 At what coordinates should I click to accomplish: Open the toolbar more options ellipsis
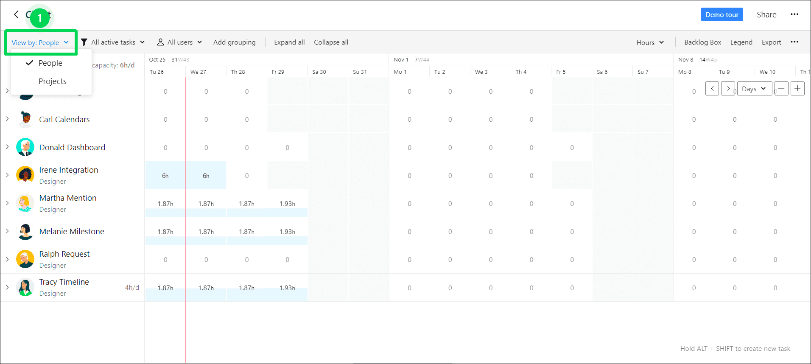pyautogui.click(x=794, y=42)
